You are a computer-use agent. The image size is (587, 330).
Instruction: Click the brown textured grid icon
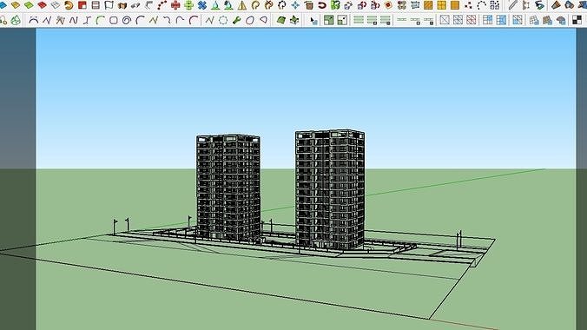(547, 20)
